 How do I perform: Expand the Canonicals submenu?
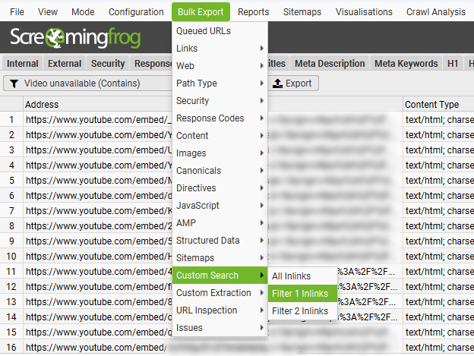220,171
